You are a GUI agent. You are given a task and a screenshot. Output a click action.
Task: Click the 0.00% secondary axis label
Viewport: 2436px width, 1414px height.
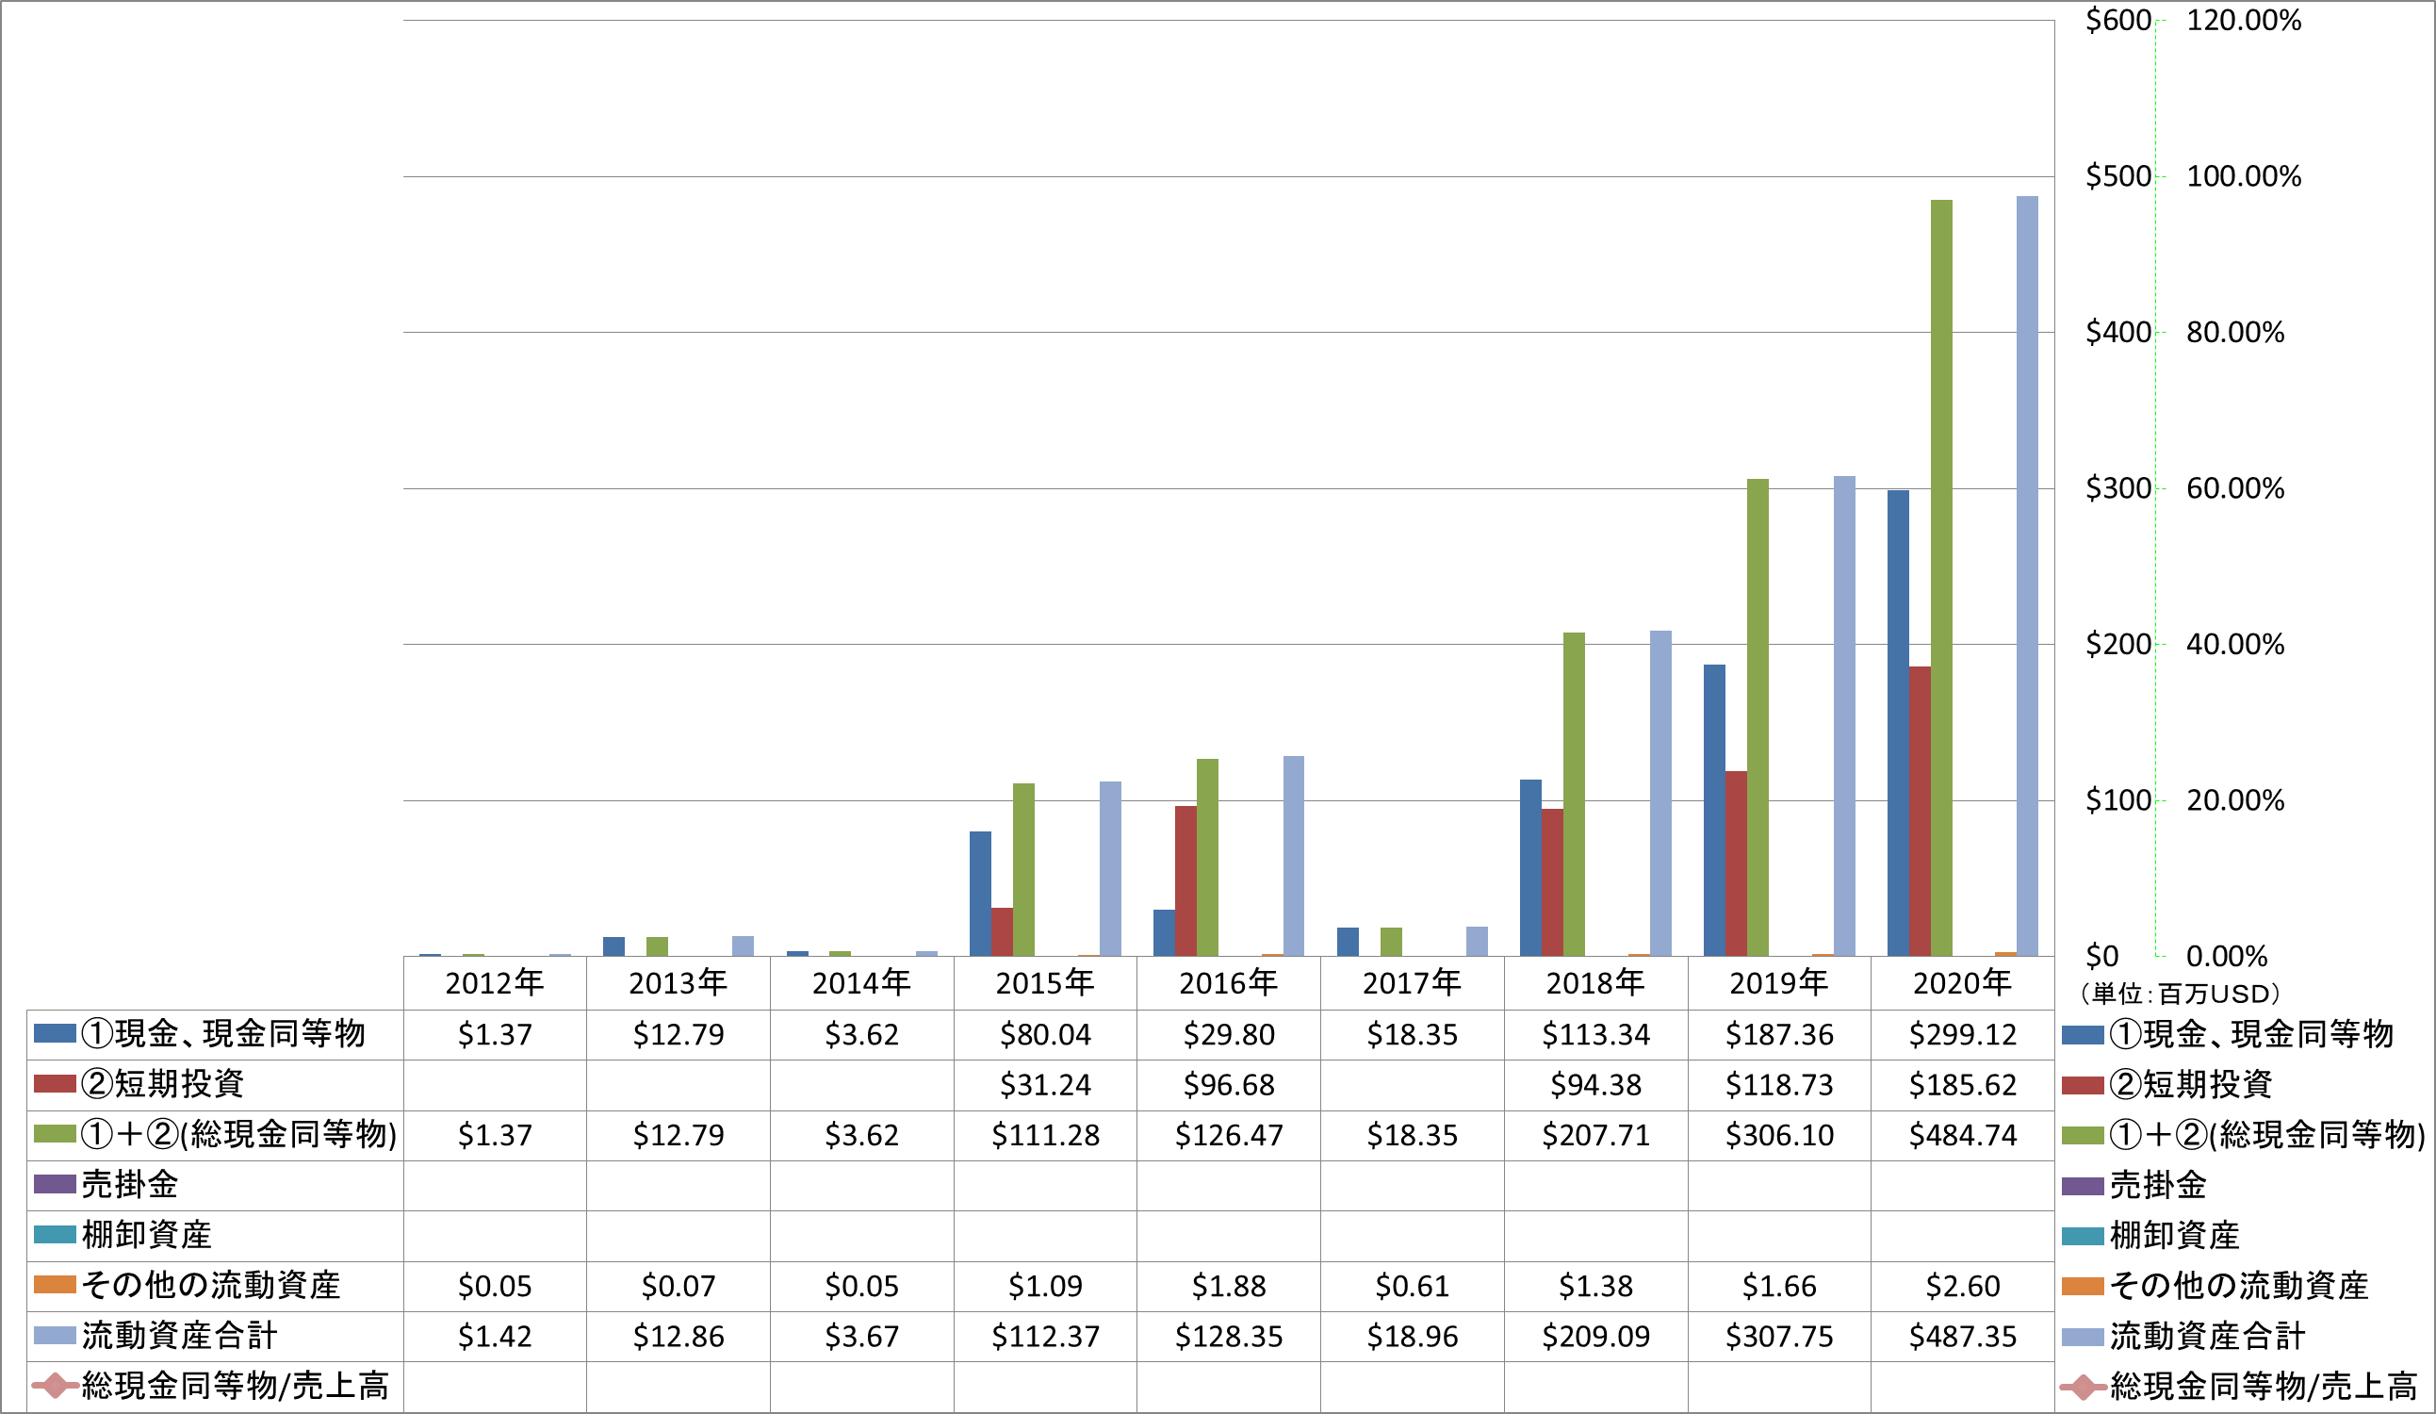tap(2227, 957)
